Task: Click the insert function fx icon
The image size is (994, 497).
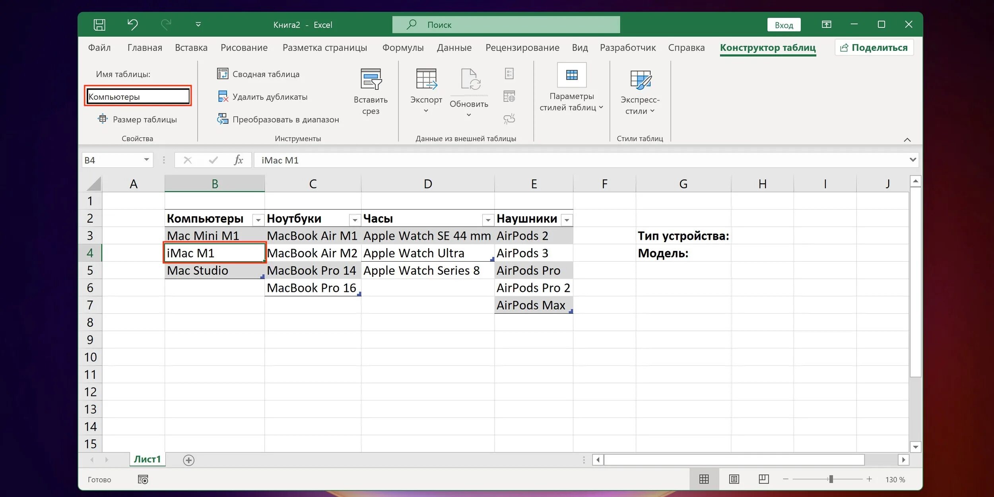Action: pyautogui.click(x=238, y=160)
